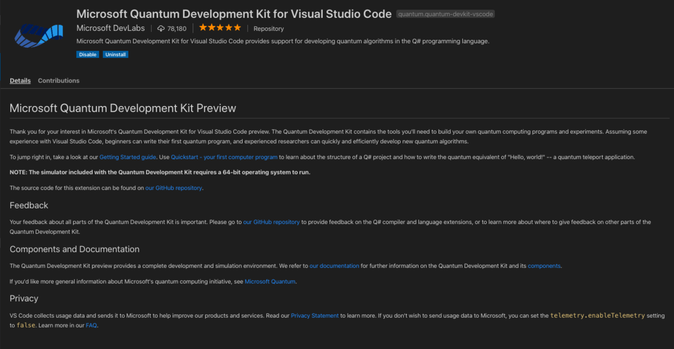Click the Quantum Development Kit extension logo
The image size is (674, 349).
[x=39, y=35]
